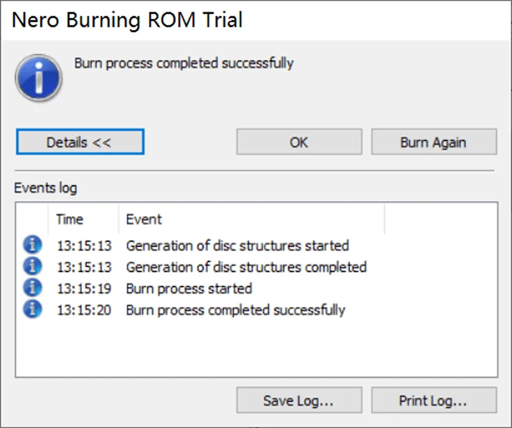Click the Print Log... button

434,400
